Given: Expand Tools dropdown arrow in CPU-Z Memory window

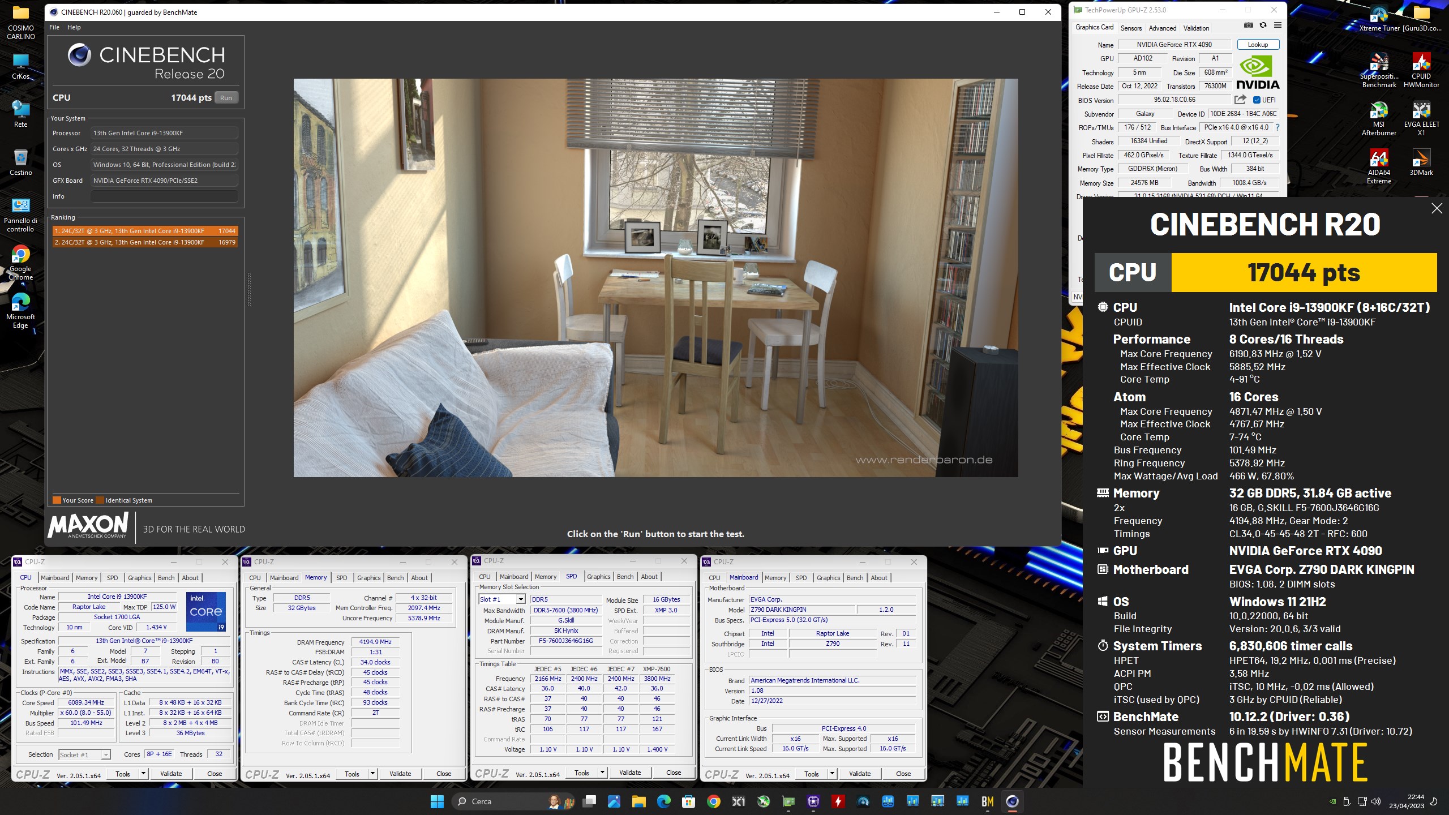Looking at the screenshot, I should 372,774.
